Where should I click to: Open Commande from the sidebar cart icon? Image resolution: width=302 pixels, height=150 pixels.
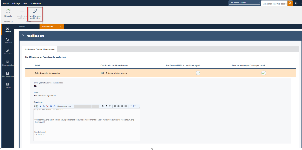8,40
